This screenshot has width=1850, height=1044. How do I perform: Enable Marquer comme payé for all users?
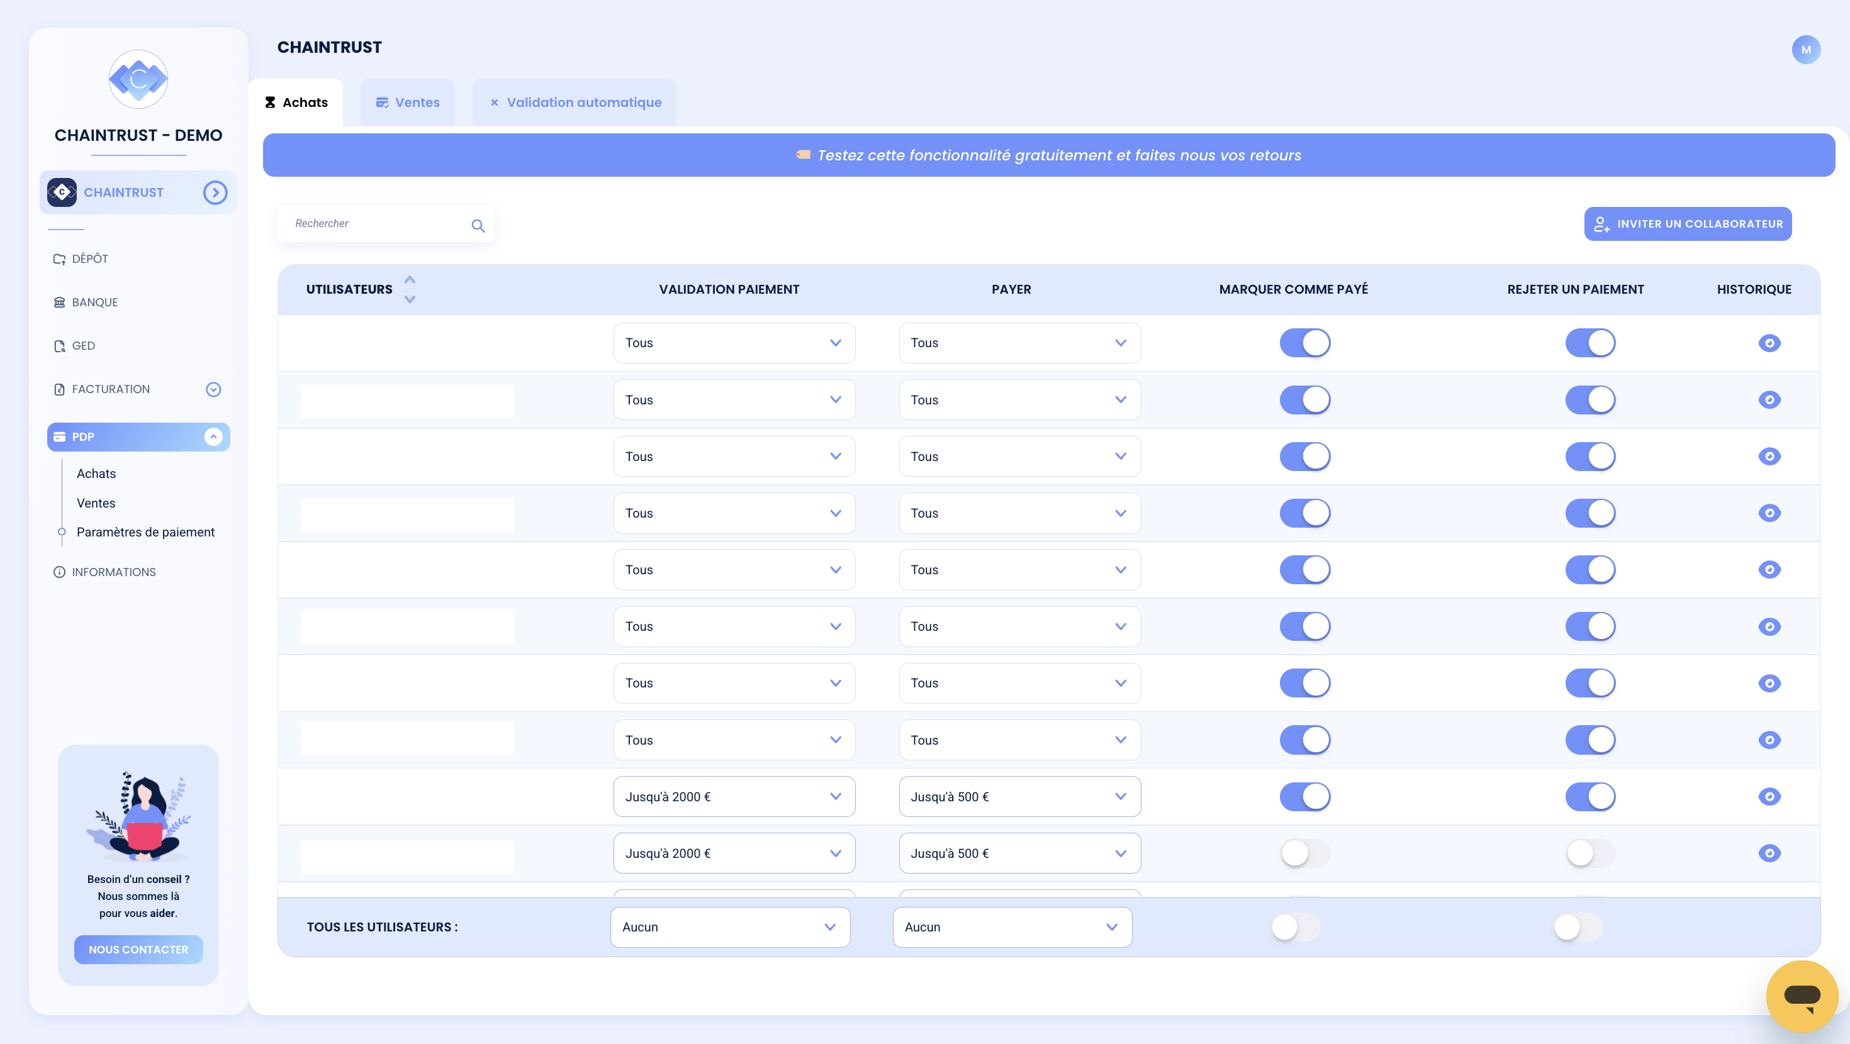coord(1295,928)
